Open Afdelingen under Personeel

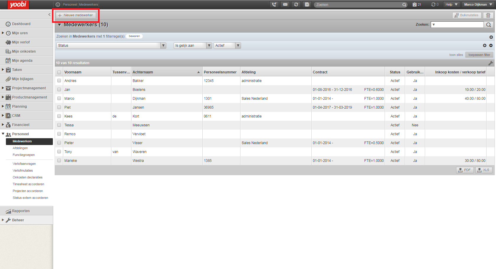pos(20,148)
